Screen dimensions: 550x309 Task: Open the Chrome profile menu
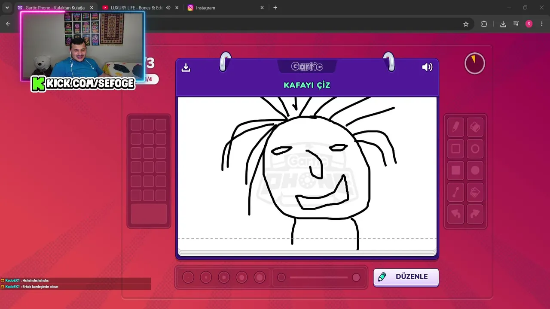(529, 24)
